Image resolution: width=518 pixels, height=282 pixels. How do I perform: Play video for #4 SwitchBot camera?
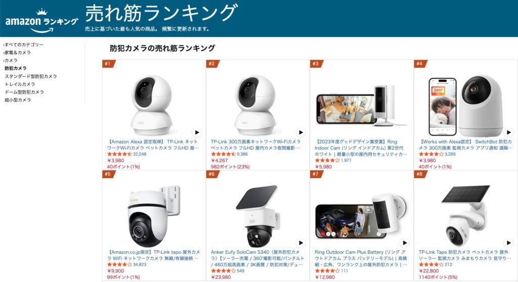(x=508, y=132)
